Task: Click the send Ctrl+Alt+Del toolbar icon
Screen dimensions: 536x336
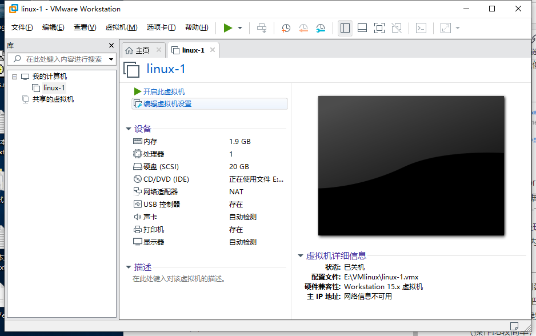Action: 262,28
